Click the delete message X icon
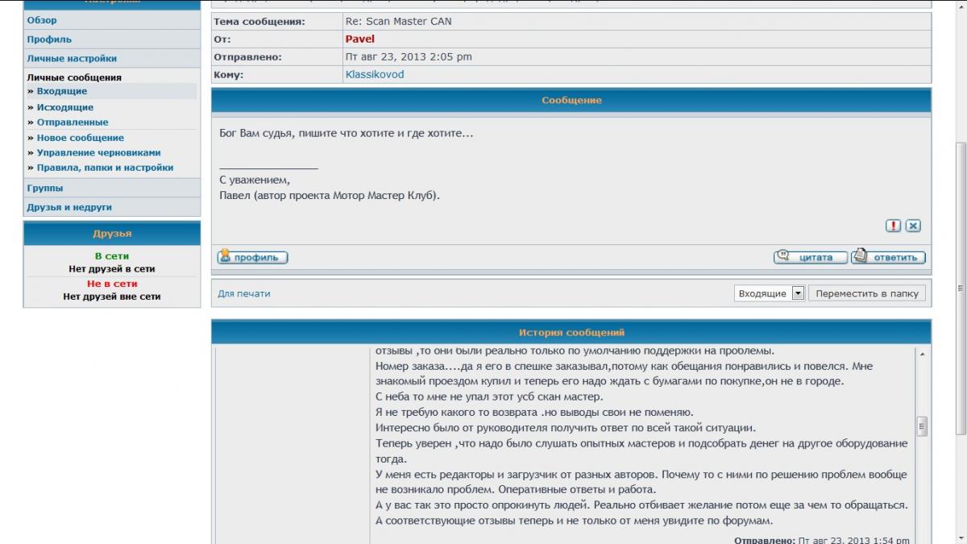This screenshot has height=544, width=967. 913,226
